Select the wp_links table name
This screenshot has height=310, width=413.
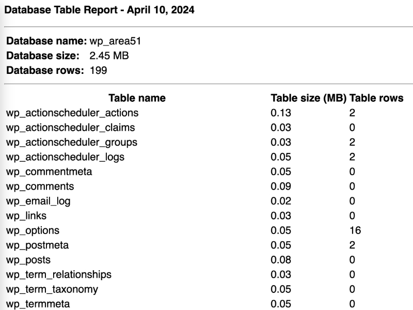[x=26, y=215]
